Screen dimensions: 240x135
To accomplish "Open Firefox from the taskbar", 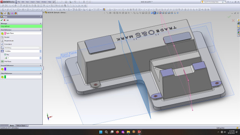I will pyautogui.click(x=117, y=132).
